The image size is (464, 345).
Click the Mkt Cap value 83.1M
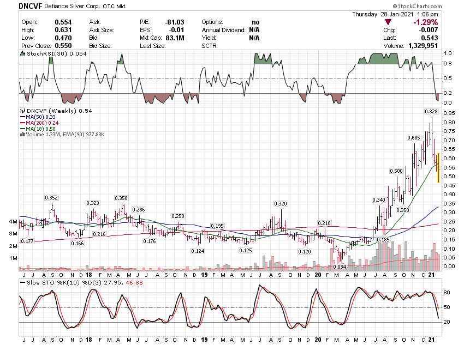tap(175, 38)
